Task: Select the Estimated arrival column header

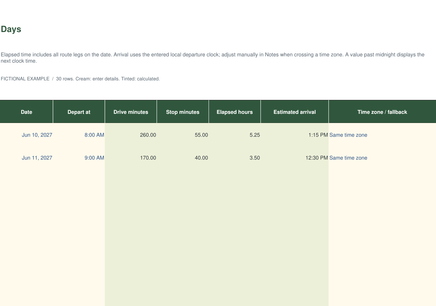Action: 294,112
